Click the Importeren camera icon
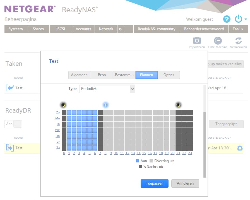250x200 pixels. (x=197, y=40)
